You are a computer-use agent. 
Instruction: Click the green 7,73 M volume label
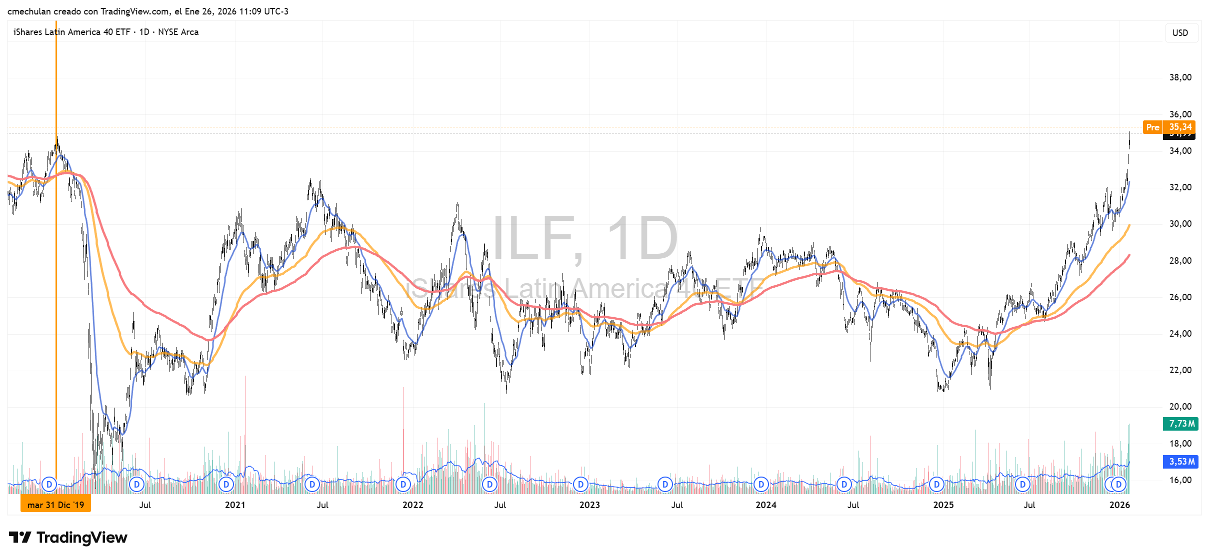click(x=1181, y=424)
